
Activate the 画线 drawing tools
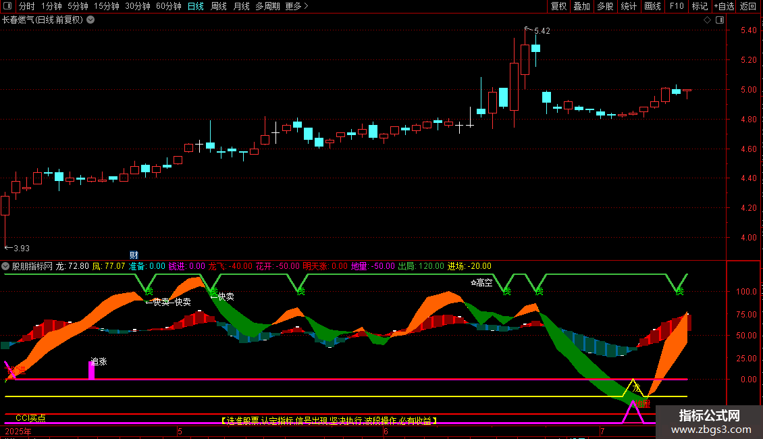[x=652, y=6]
